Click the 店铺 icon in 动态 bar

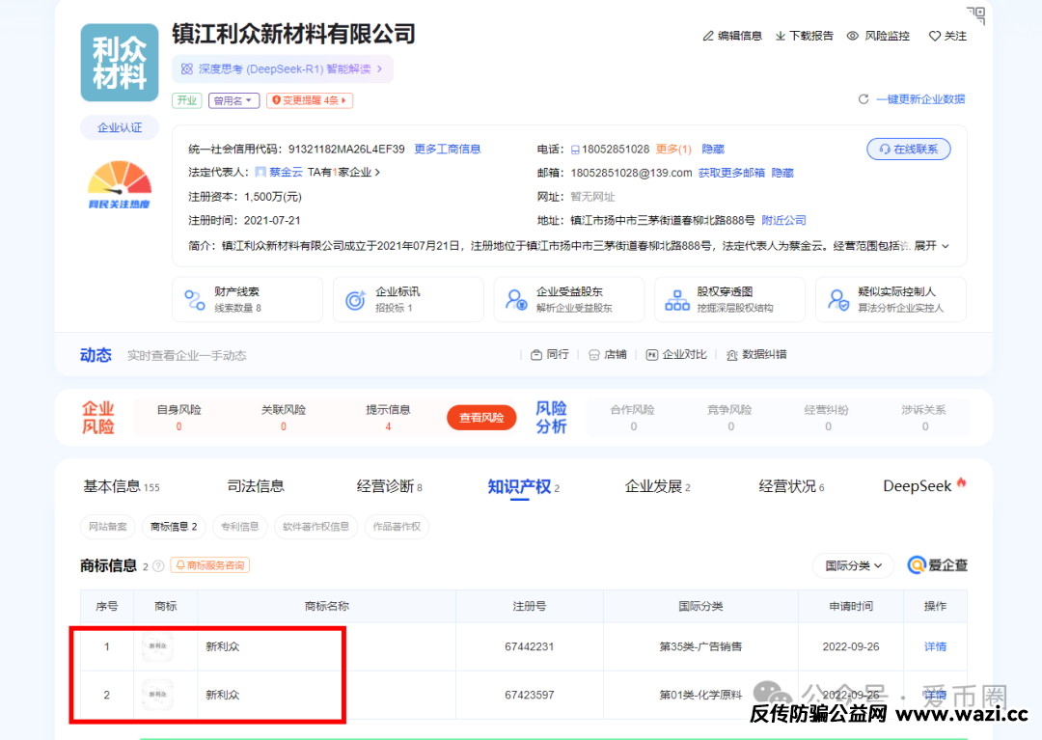point(594,355)
